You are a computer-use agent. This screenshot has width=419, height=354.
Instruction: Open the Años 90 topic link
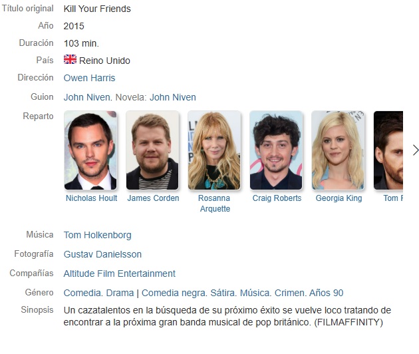(327, 293)
